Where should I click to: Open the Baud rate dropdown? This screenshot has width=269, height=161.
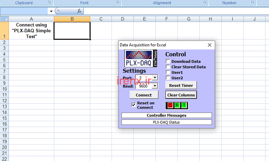[x=155, y=86]
